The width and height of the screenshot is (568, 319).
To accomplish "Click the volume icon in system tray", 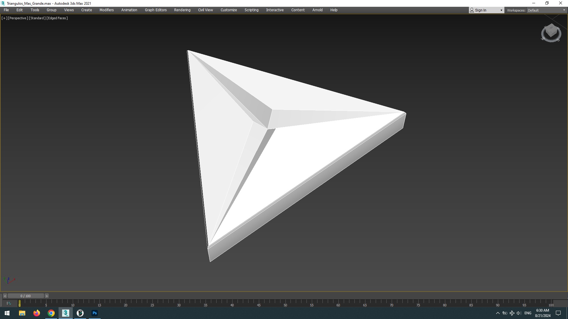I will click(519, 313).
